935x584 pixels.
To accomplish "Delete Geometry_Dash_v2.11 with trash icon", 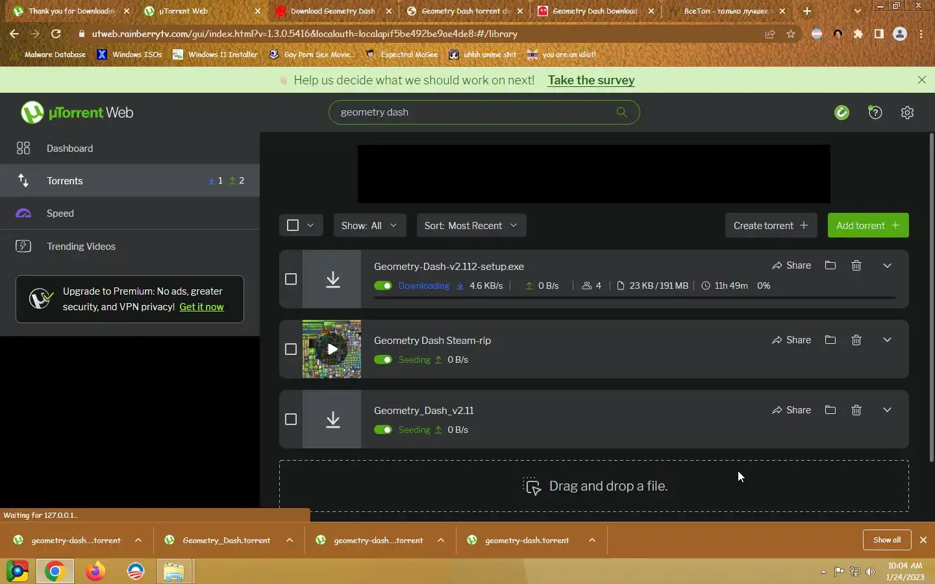I will (856, 410).
